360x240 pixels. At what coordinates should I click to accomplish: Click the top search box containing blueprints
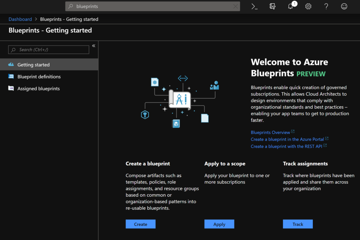(x=153, y=6)
